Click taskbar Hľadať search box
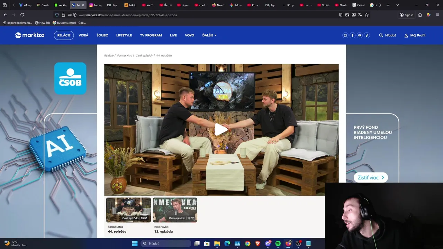 pos(166,243)
